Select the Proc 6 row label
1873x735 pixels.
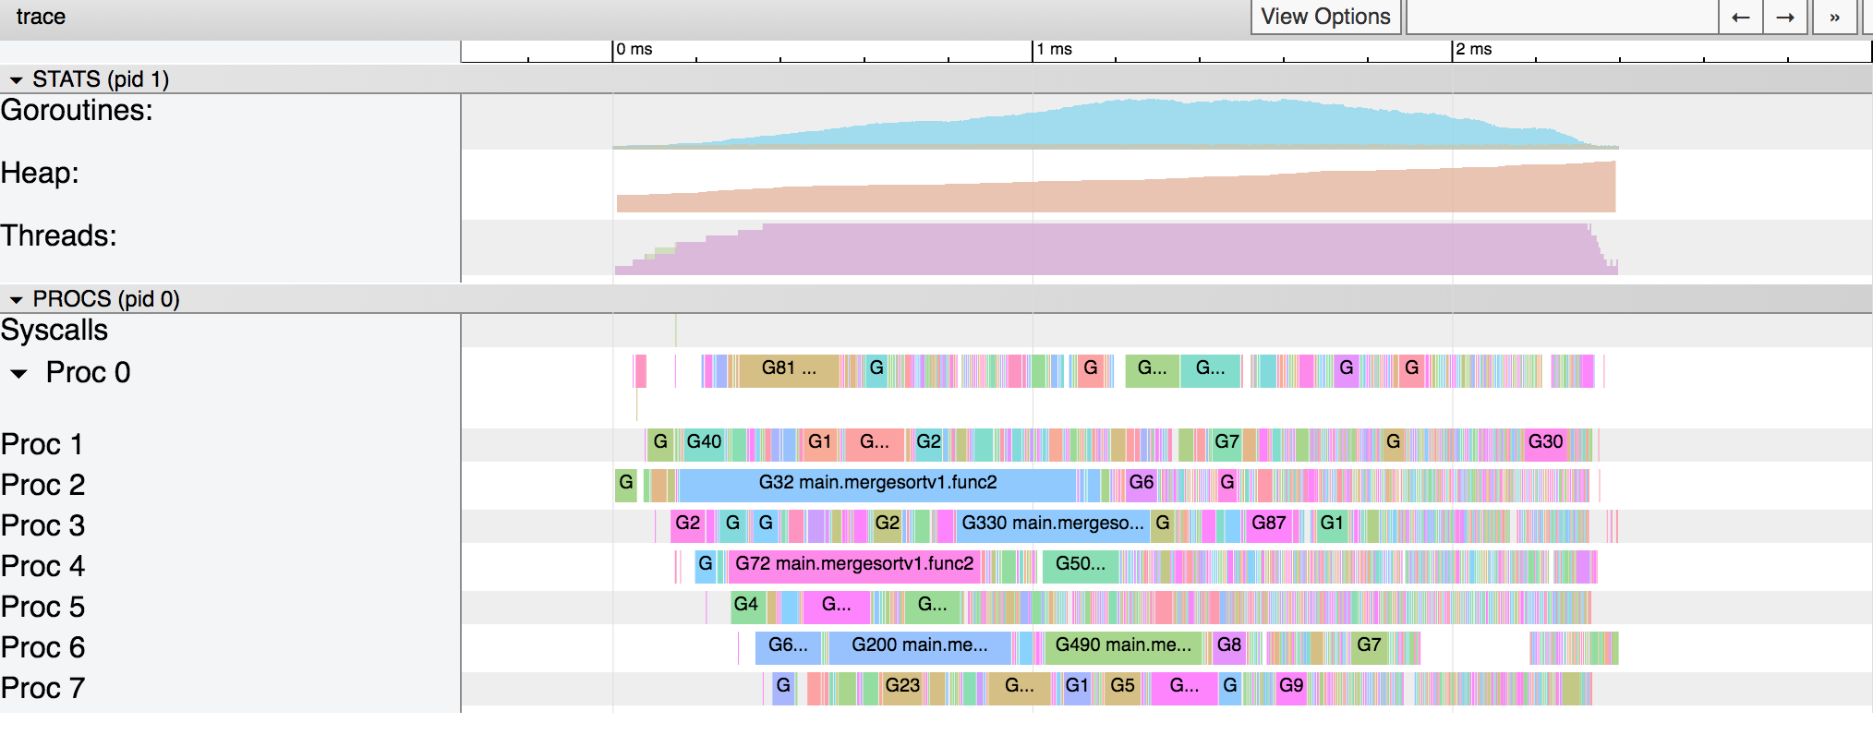click(42, 647)
